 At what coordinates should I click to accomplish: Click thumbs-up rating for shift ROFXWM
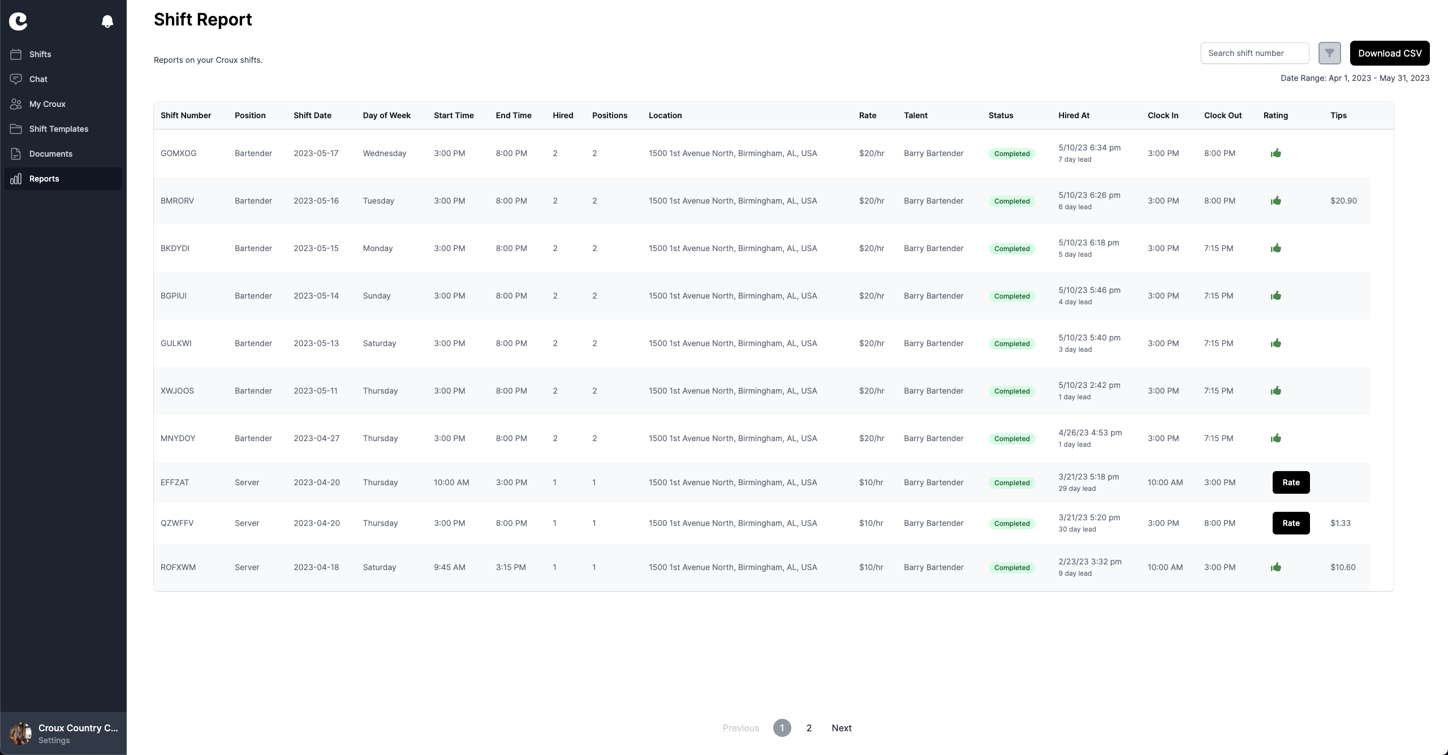[x=1275, y=567]
